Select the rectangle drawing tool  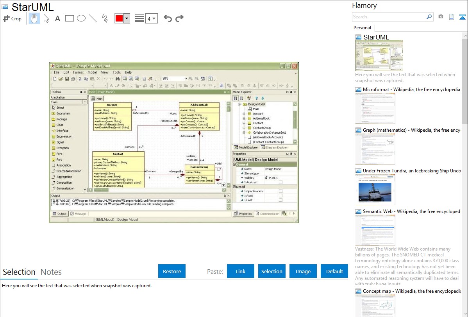[x=70, y=18]
